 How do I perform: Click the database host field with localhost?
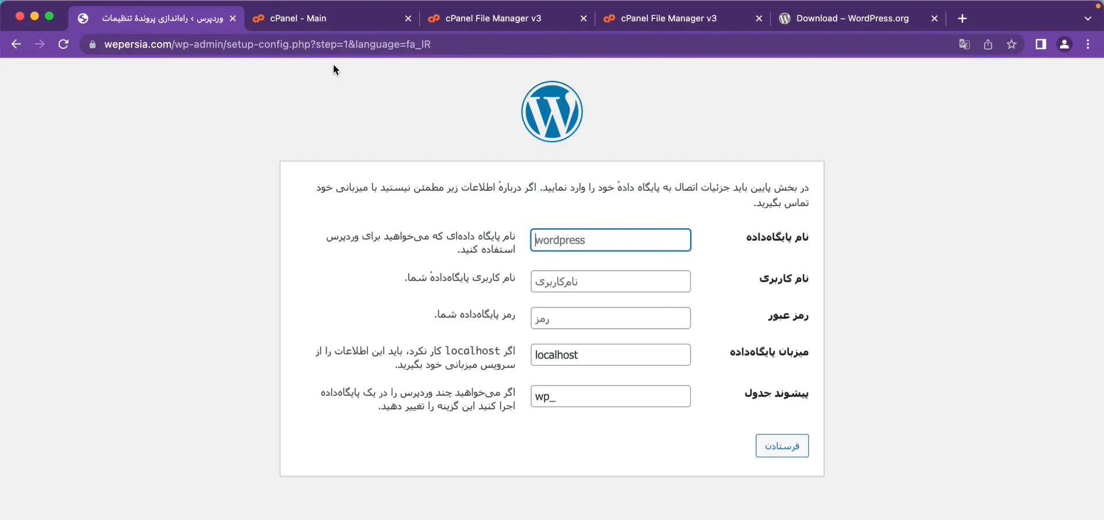611,355
